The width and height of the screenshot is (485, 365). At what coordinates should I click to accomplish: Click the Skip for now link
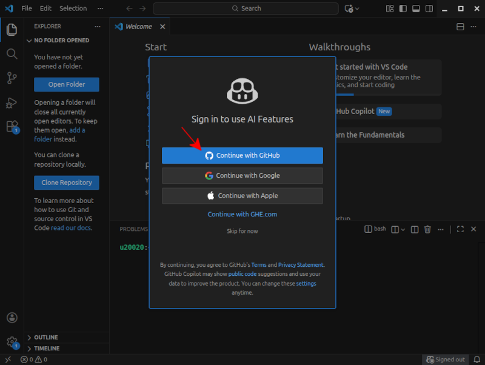[242, 231]
